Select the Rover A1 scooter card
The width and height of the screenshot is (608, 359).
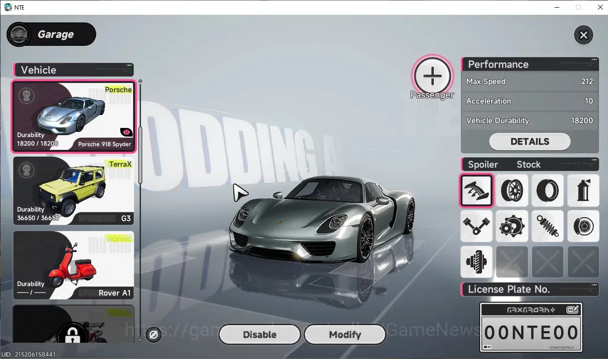73,265
